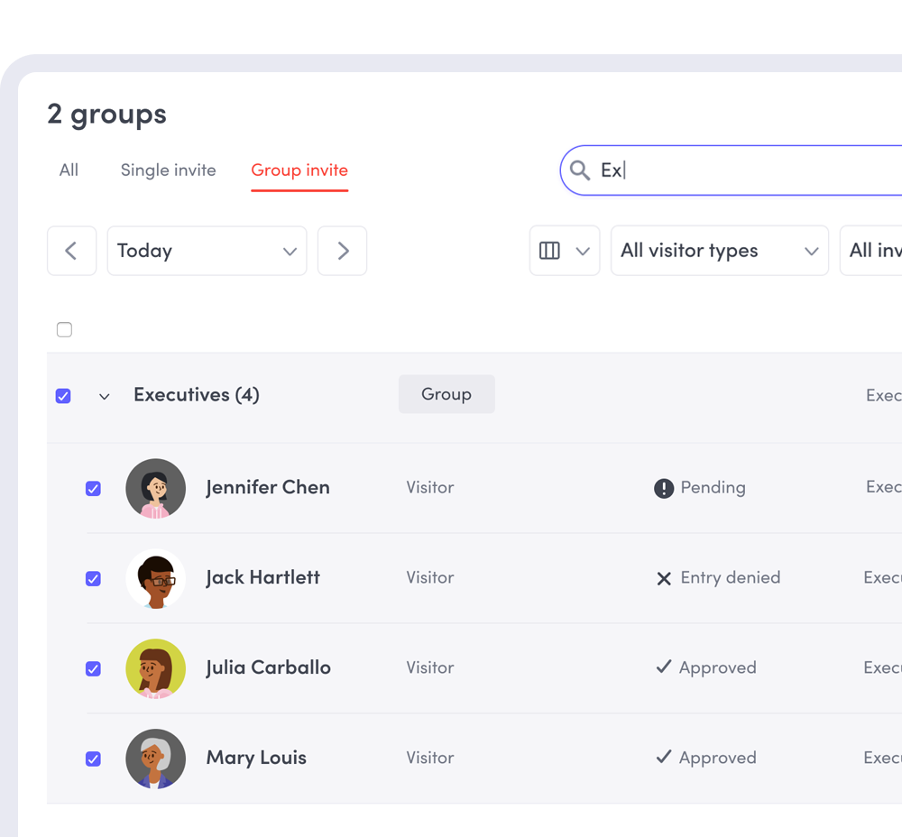Open Mary Louis's visitor details
Viewport: 902px width, 837px height.
[x=256, y=758]
